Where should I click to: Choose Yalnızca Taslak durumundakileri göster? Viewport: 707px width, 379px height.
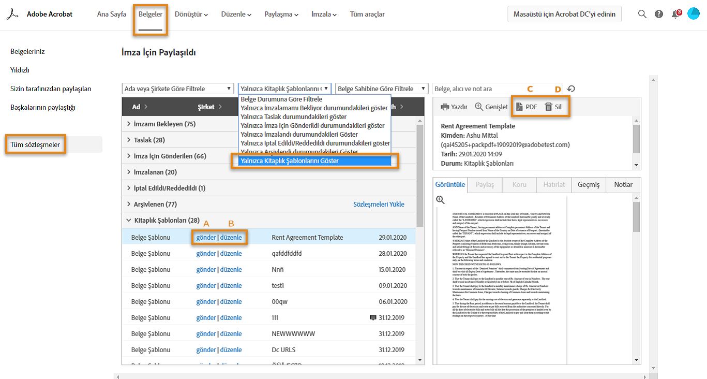[314, 116]
